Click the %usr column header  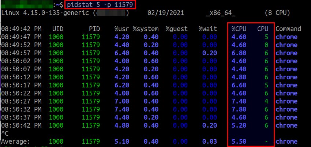121,29
